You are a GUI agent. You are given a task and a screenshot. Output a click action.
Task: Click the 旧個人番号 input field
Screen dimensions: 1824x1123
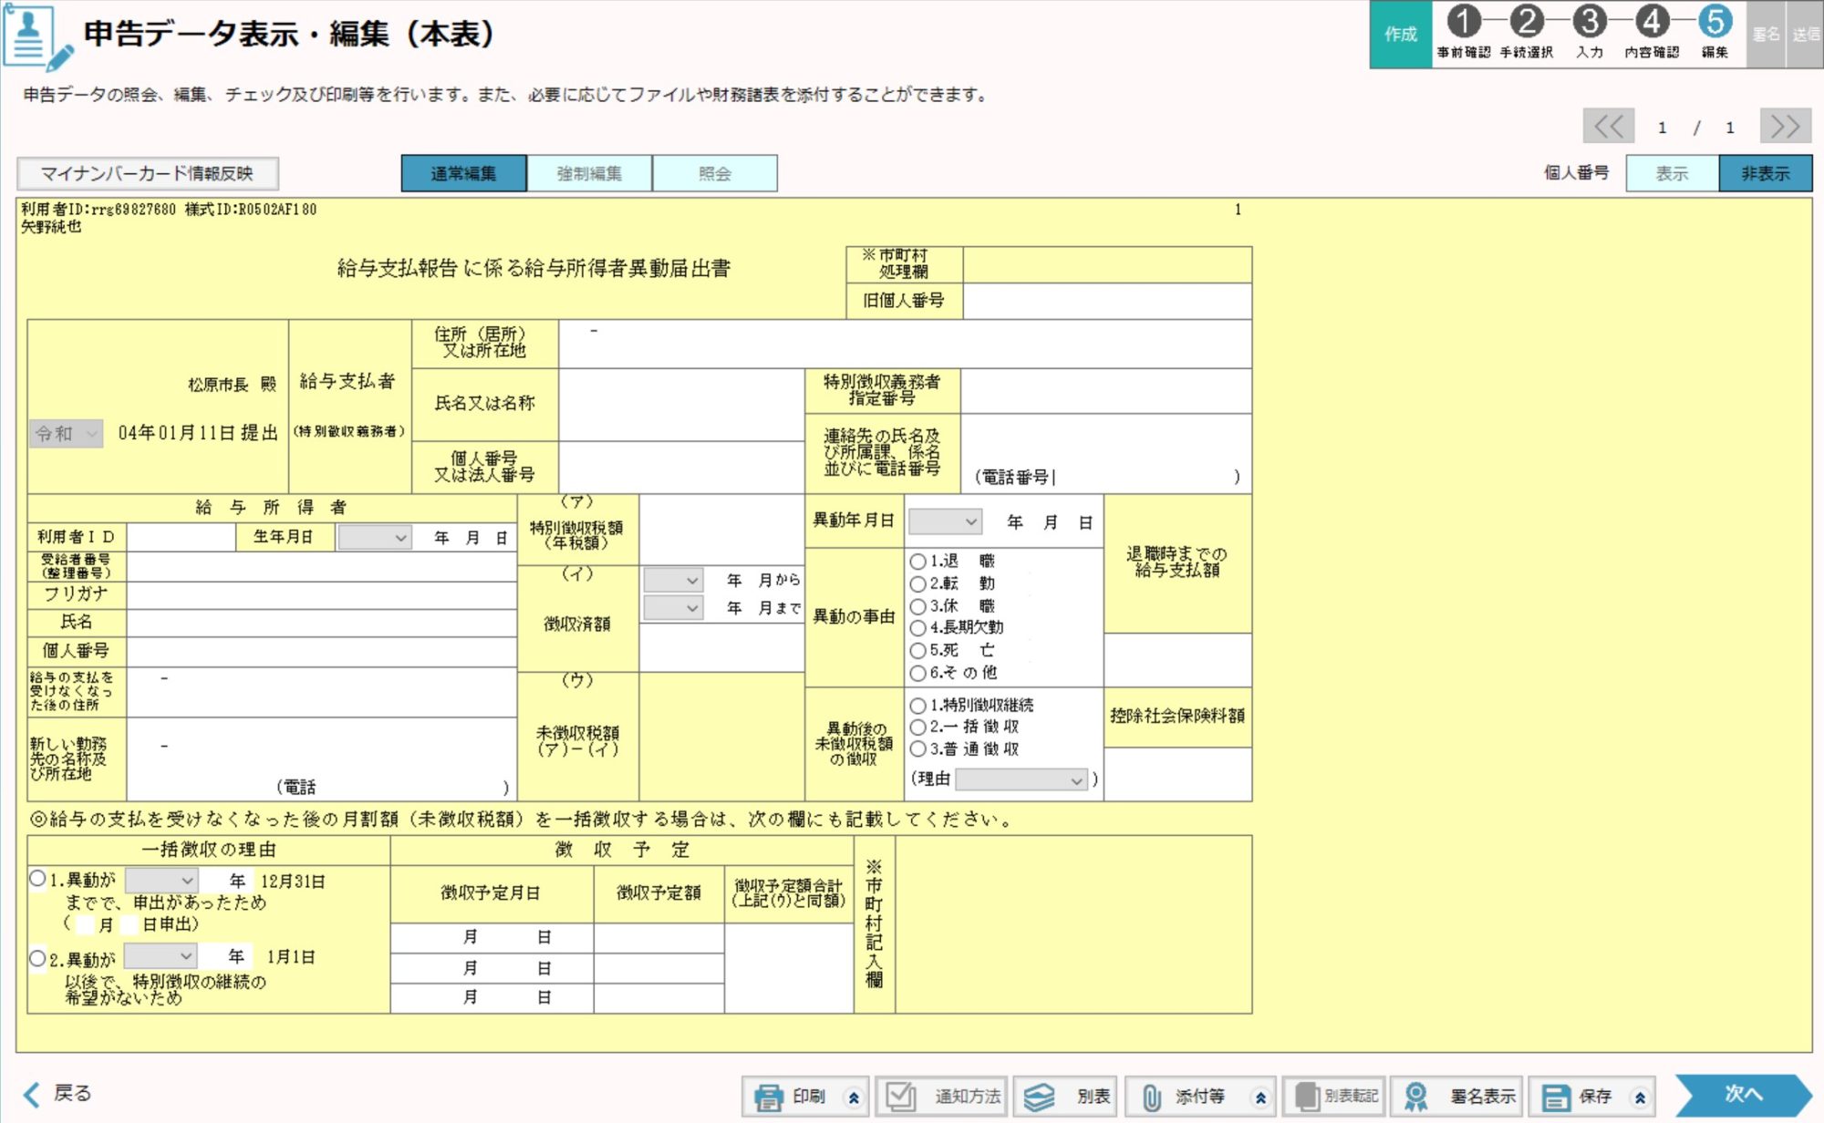[1107, 301]
